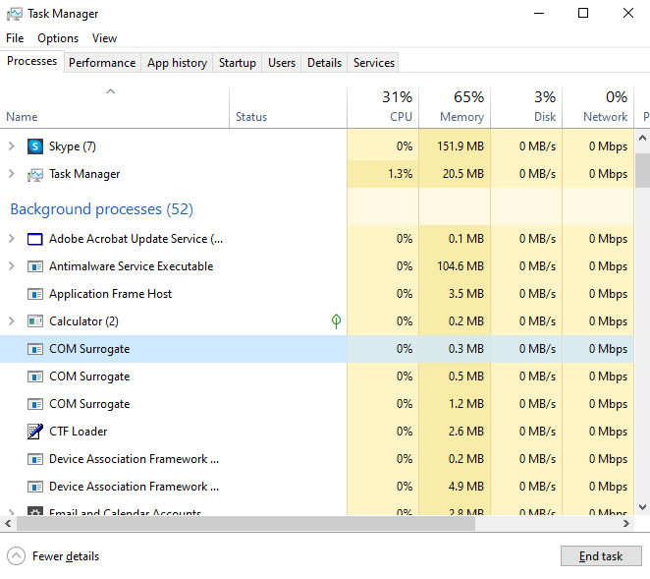
Task: Collapse view with Fewer details
Action: [x=55, y=556]
